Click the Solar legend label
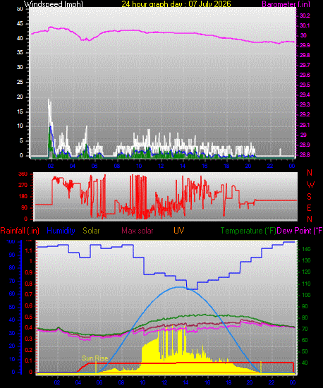The width and height of the screenshot is (323, 388). (91, 231)
